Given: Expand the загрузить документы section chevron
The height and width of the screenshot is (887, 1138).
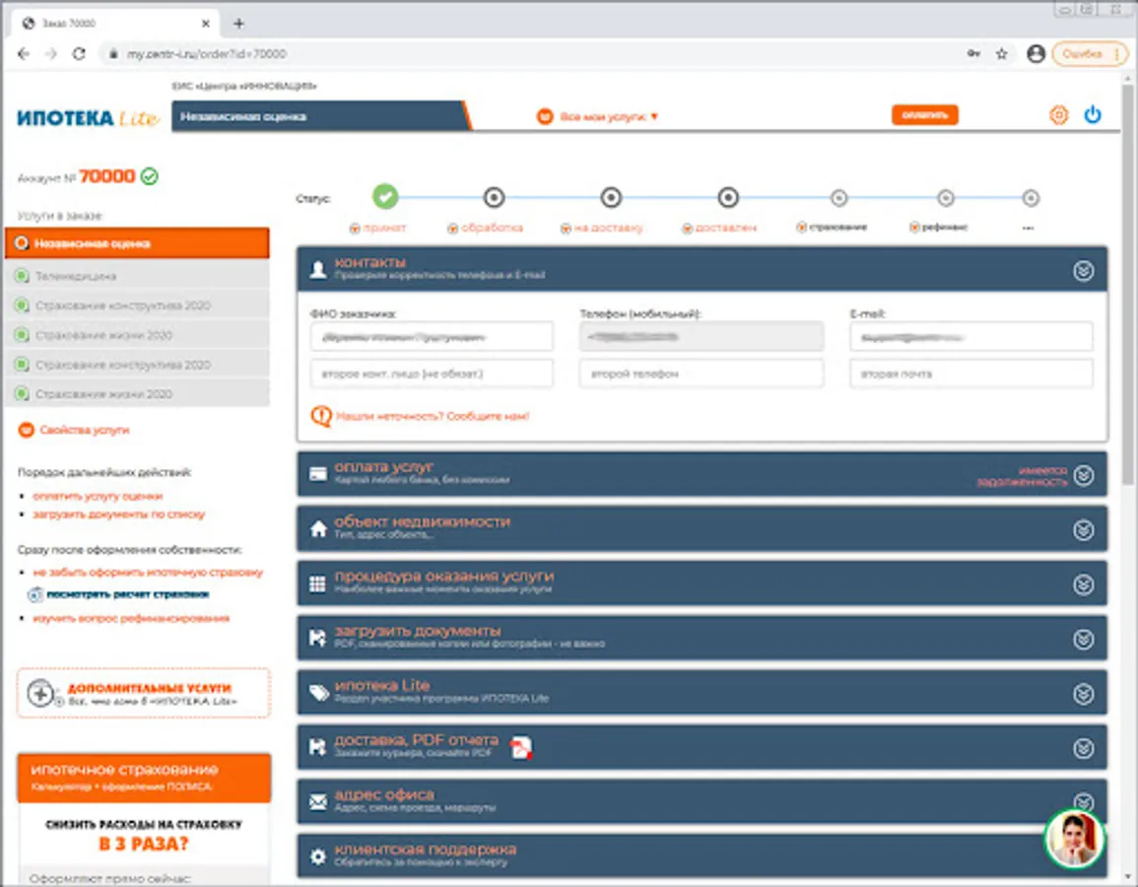Looking at the screenshot, I should pos(1084,639).
